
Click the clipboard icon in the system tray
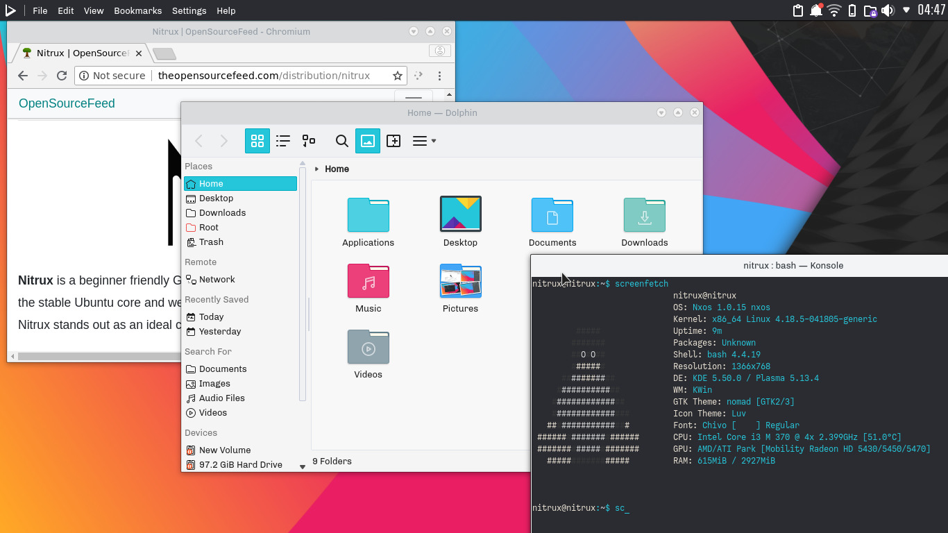pos(797,10)
